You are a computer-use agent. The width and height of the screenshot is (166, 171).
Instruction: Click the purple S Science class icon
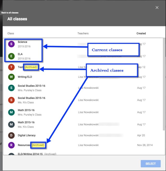pyautogui.click(x=11, y=44)
